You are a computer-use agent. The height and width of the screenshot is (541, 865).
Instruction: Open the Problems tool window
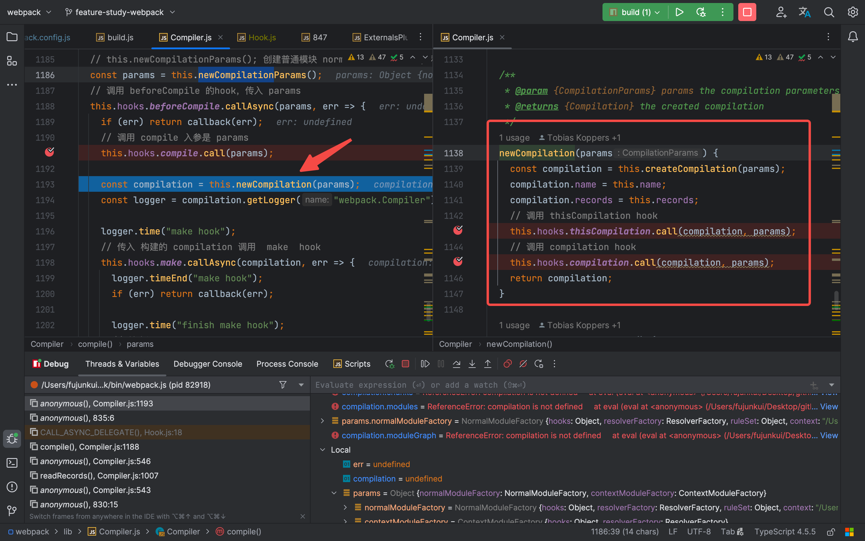(x=12, y=487)
